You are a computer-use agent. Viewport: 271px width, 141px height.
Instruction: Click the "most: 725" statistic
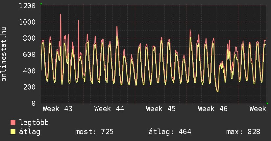coord(94,132)
